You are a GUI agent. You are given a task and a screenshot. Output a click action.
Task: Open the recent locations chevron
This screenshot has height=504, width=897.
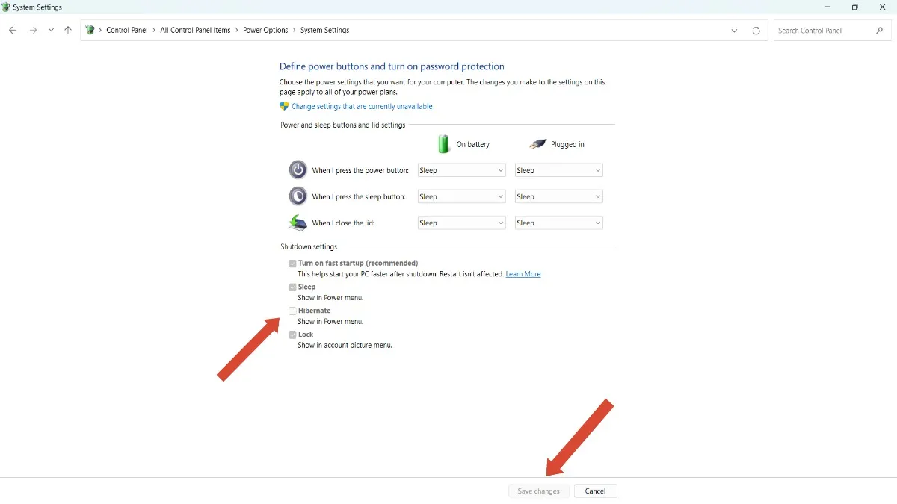click(51, 31)
